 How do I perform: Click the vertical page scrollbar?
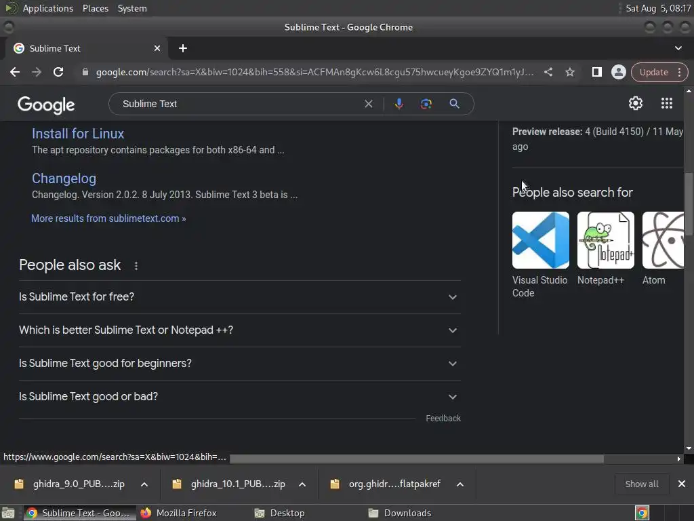(x=689, y=204)
